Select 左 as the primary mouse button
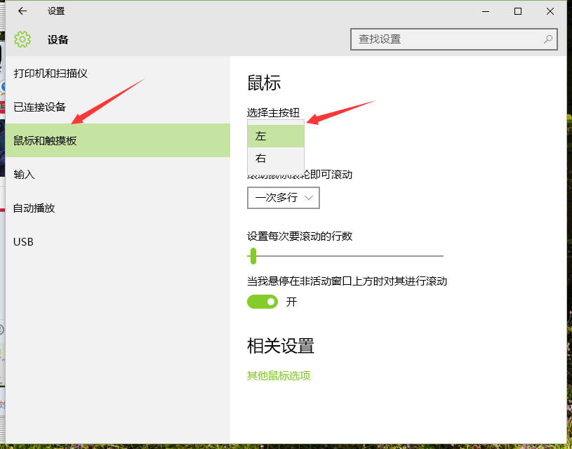572x449 pixels. [275, 135]
